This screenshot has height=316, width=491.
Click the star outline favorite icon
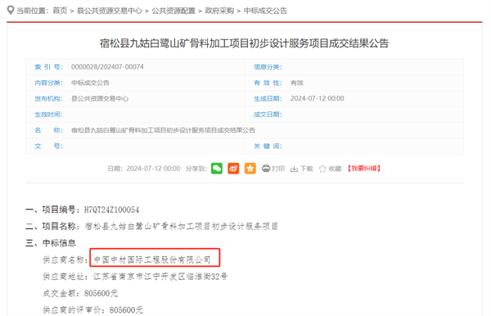pos(322,169)
